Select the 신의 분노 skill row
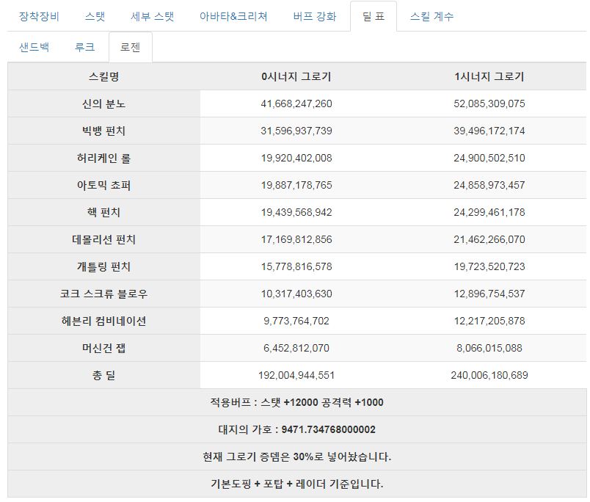Image resolution: width=590 pixels, height=502 pixels. coord(297,103)
